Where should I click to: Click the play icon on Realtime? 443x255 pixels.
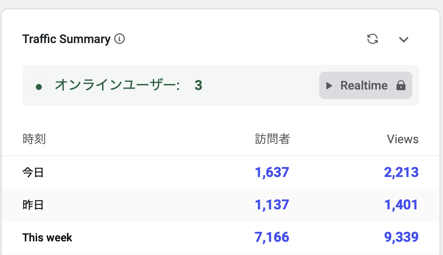point(329,86)
